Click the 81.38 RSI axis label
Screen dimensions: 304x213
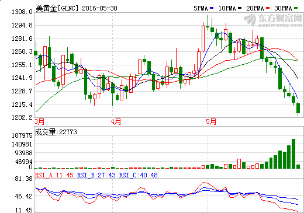coord(23,179)
